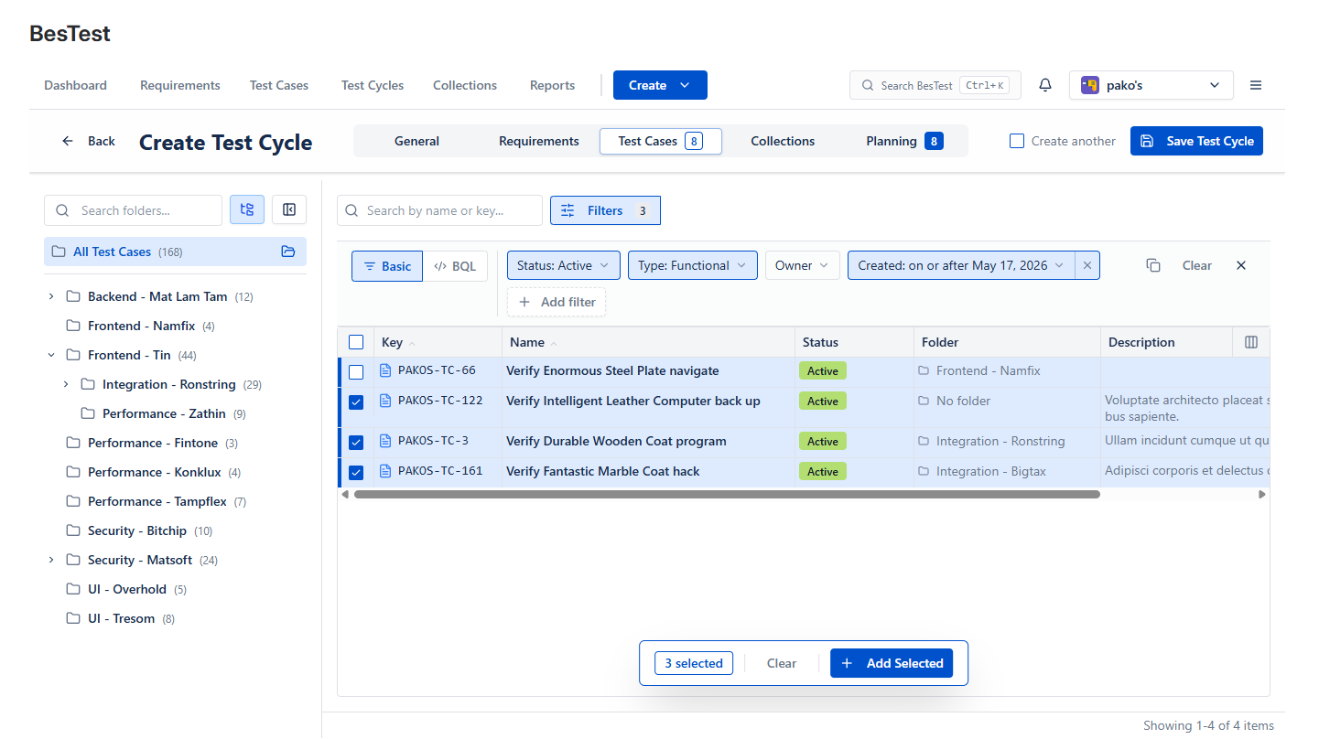Open the Create button dropdown
1319x739 pixels.
[660, 85]
